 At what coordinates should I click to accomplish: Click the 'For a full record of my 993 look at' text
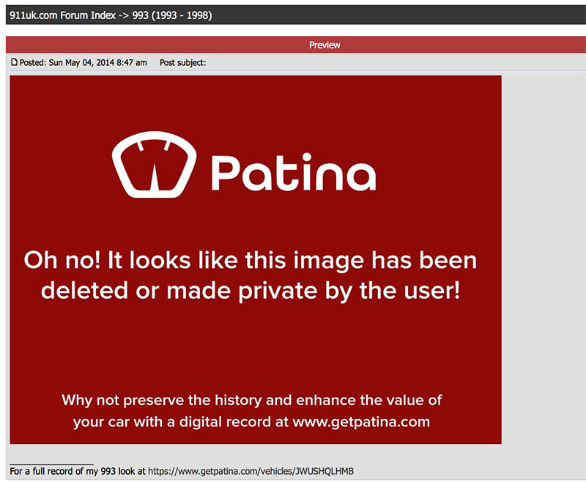click(78, 471)
